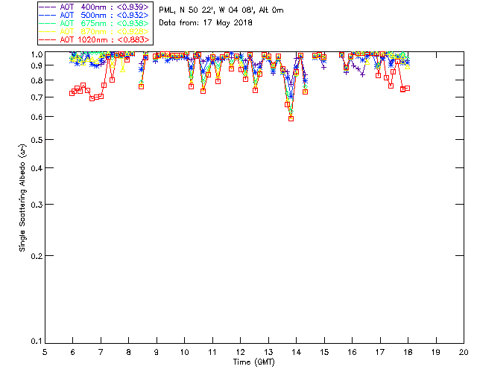477x381 pixels.
Task: Click the x-axis tick label 19
Action: pyautogui.click(x=436, y=352)
